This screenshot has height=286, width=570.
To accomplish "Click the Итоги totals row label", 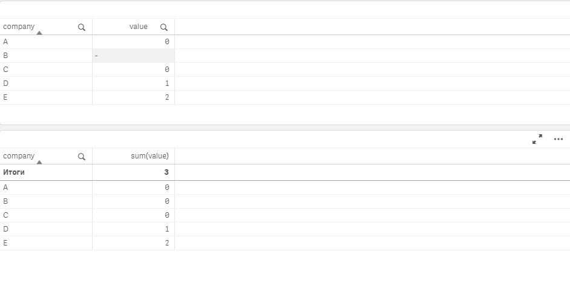I will [x=14, y=172].
